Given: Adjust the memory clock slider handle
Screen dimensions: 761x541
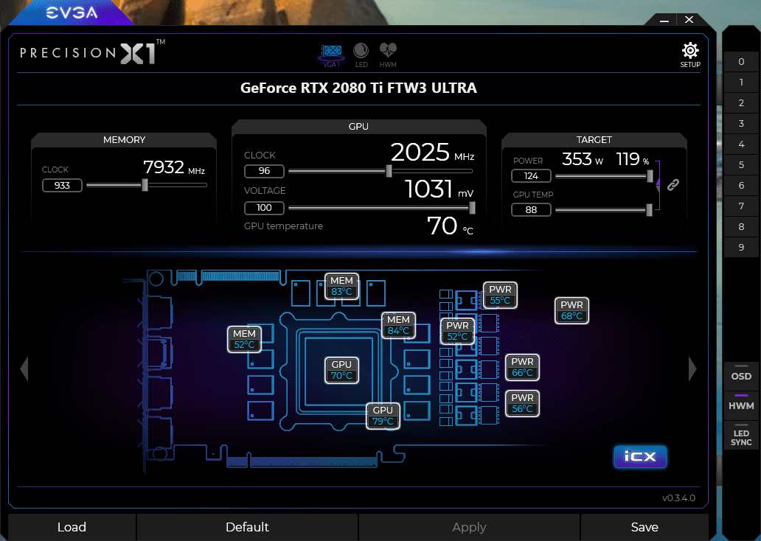Looking at the screenshot, I should [145, 185].
